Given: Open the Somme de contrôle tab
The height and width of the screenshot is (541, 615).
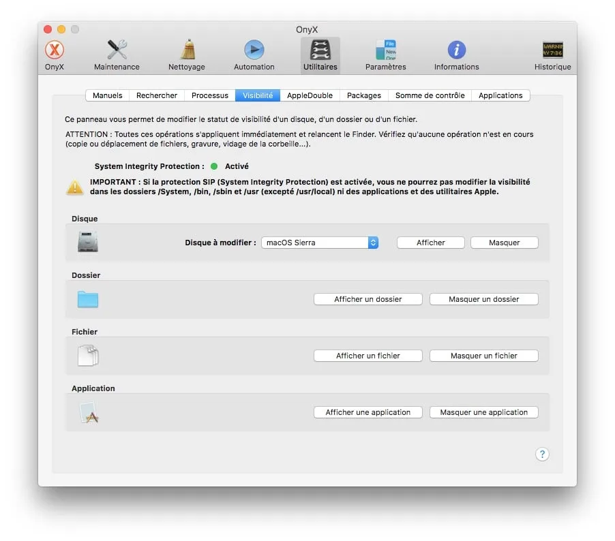Looking at the screenshot, I should coord(430,95).
